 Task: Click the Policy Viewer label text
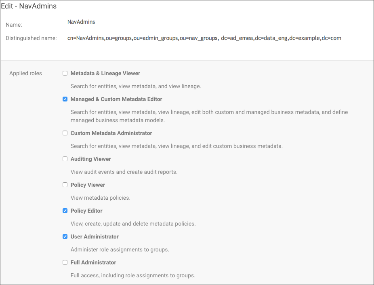[x=88, y=185]
